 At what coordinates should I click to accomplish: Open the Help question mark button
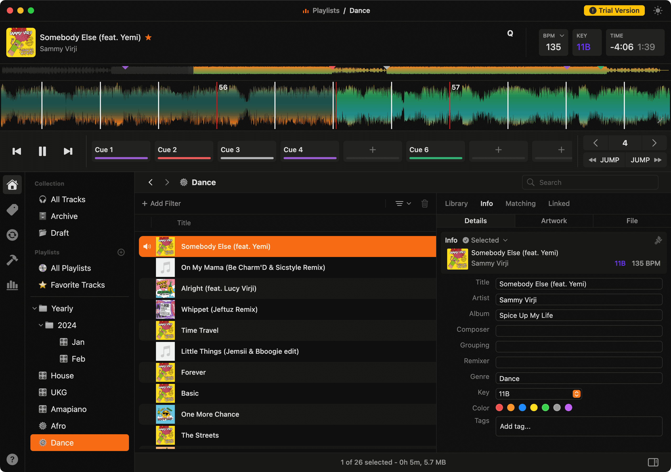point(12,459)
